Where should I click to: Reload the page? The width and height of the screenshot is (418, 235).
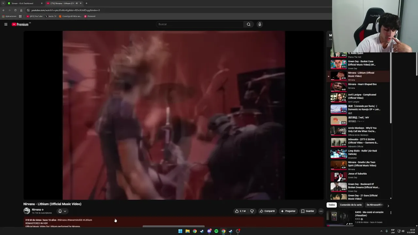coord(15,10)
